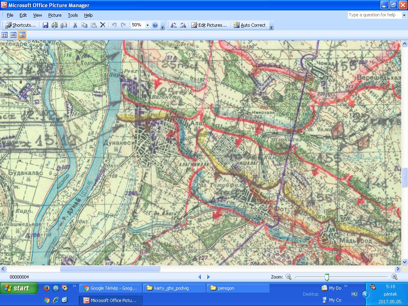This screenshot has width=408, height=306.
Task: Rotate picture left icon
Action: pyautogui.click(x=174, y=25)
